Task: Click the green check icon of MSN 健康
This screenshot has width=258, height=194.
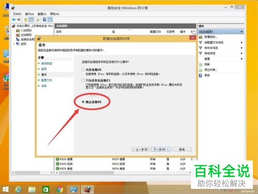Action: (x=57, y=159)
